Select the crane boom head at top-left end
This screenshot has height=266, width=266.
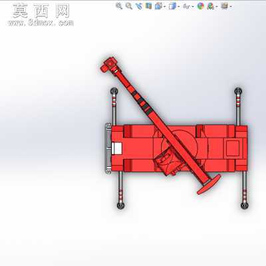[109, 65]
